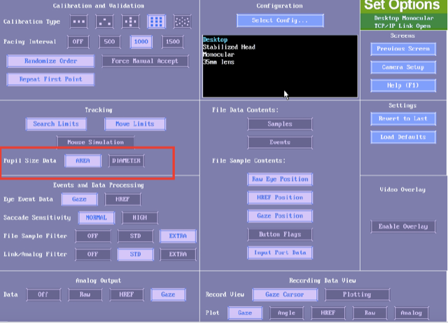Set Eye Event Data to HREF

tap(122, 200)
